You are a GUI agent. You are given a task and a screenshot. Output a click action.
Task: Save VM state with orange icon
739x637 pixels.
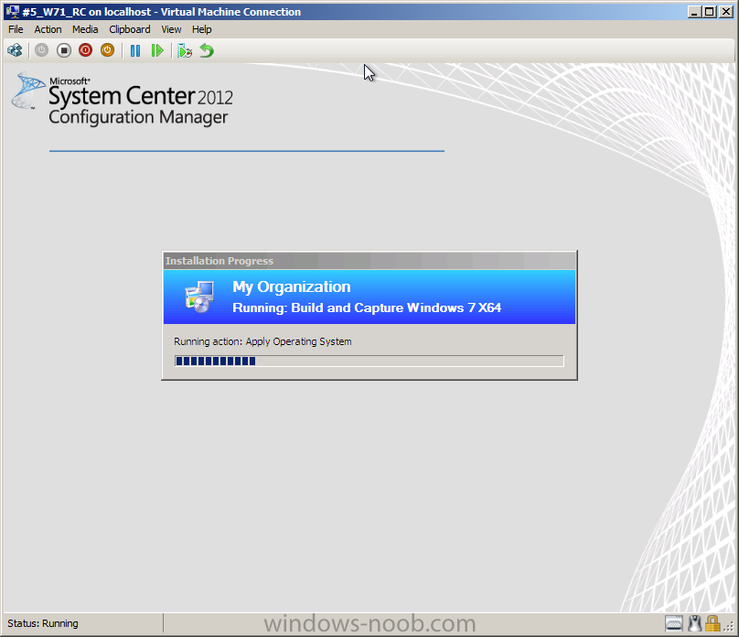click(107, 50)
